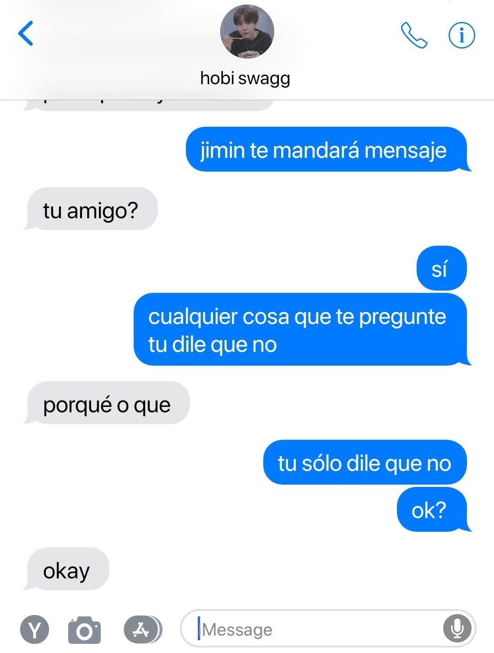Tap the hobi swagg contact name

[x=245, y=78]
